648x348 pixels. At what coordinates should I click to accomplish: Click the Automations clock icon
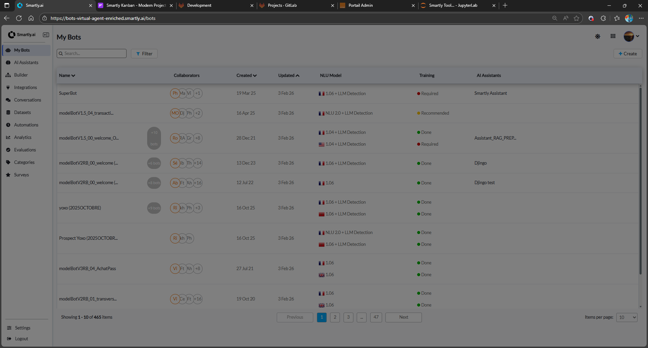tap(8, 125)
